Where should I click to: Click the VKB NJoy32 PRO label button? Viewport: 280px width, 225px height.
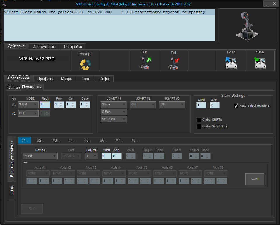[x=37, y=59]
